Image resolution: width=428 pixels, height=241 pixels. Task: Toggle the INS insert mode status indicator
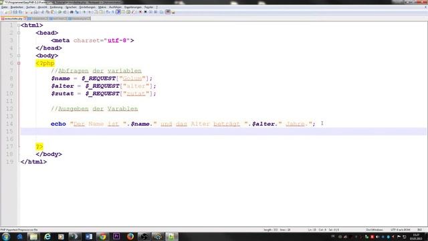[x=419, y=230]
